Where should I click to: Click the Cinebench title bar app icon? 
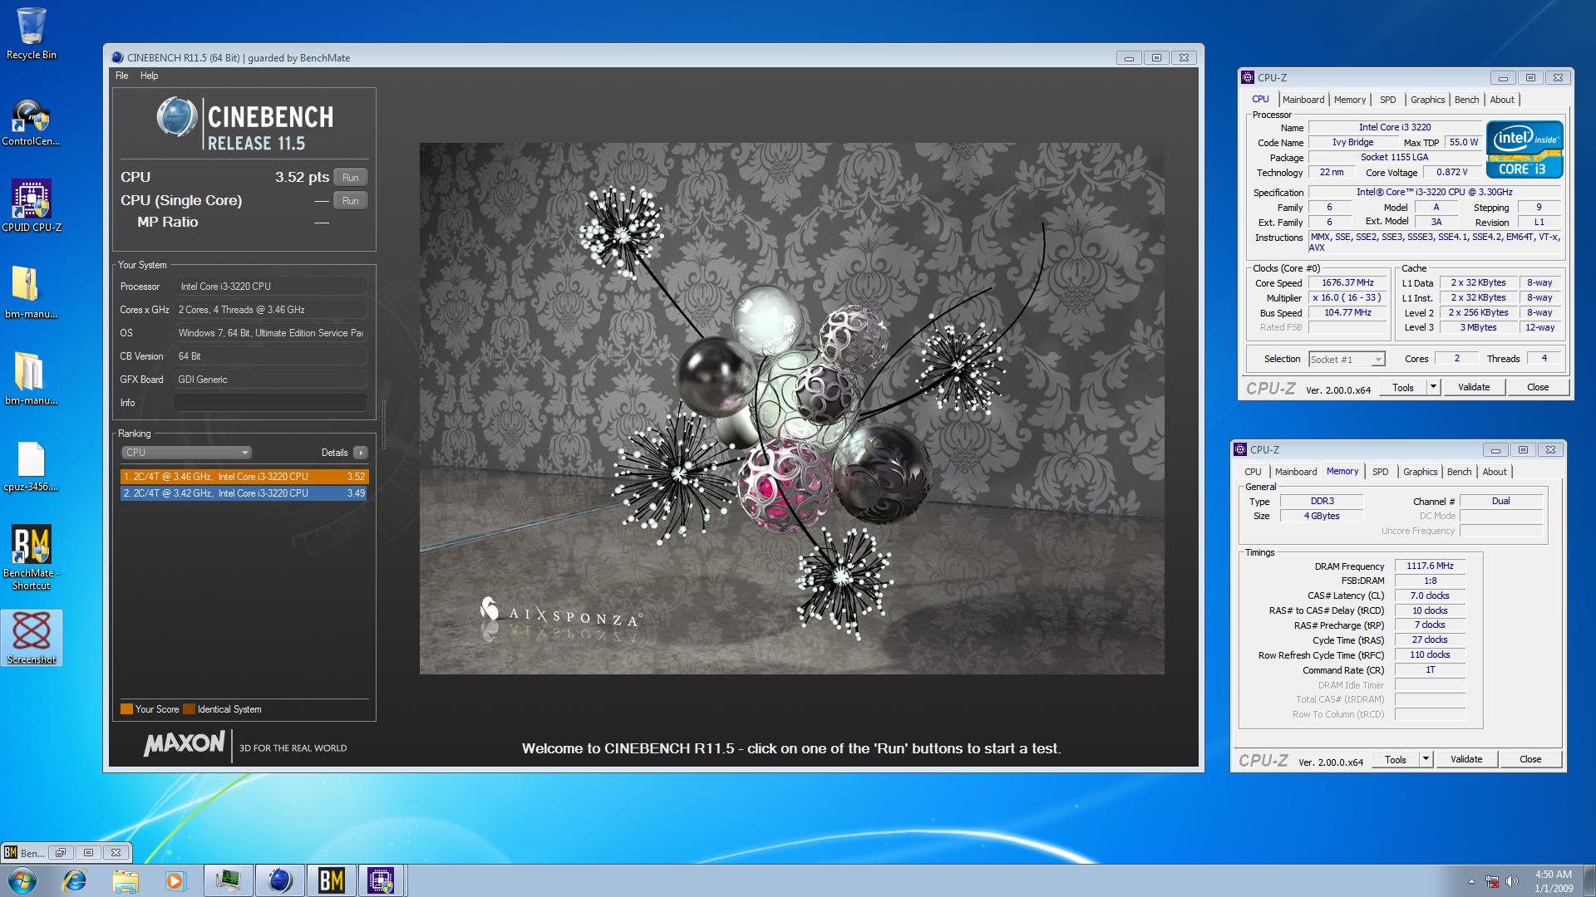click(x=117, y=57)
